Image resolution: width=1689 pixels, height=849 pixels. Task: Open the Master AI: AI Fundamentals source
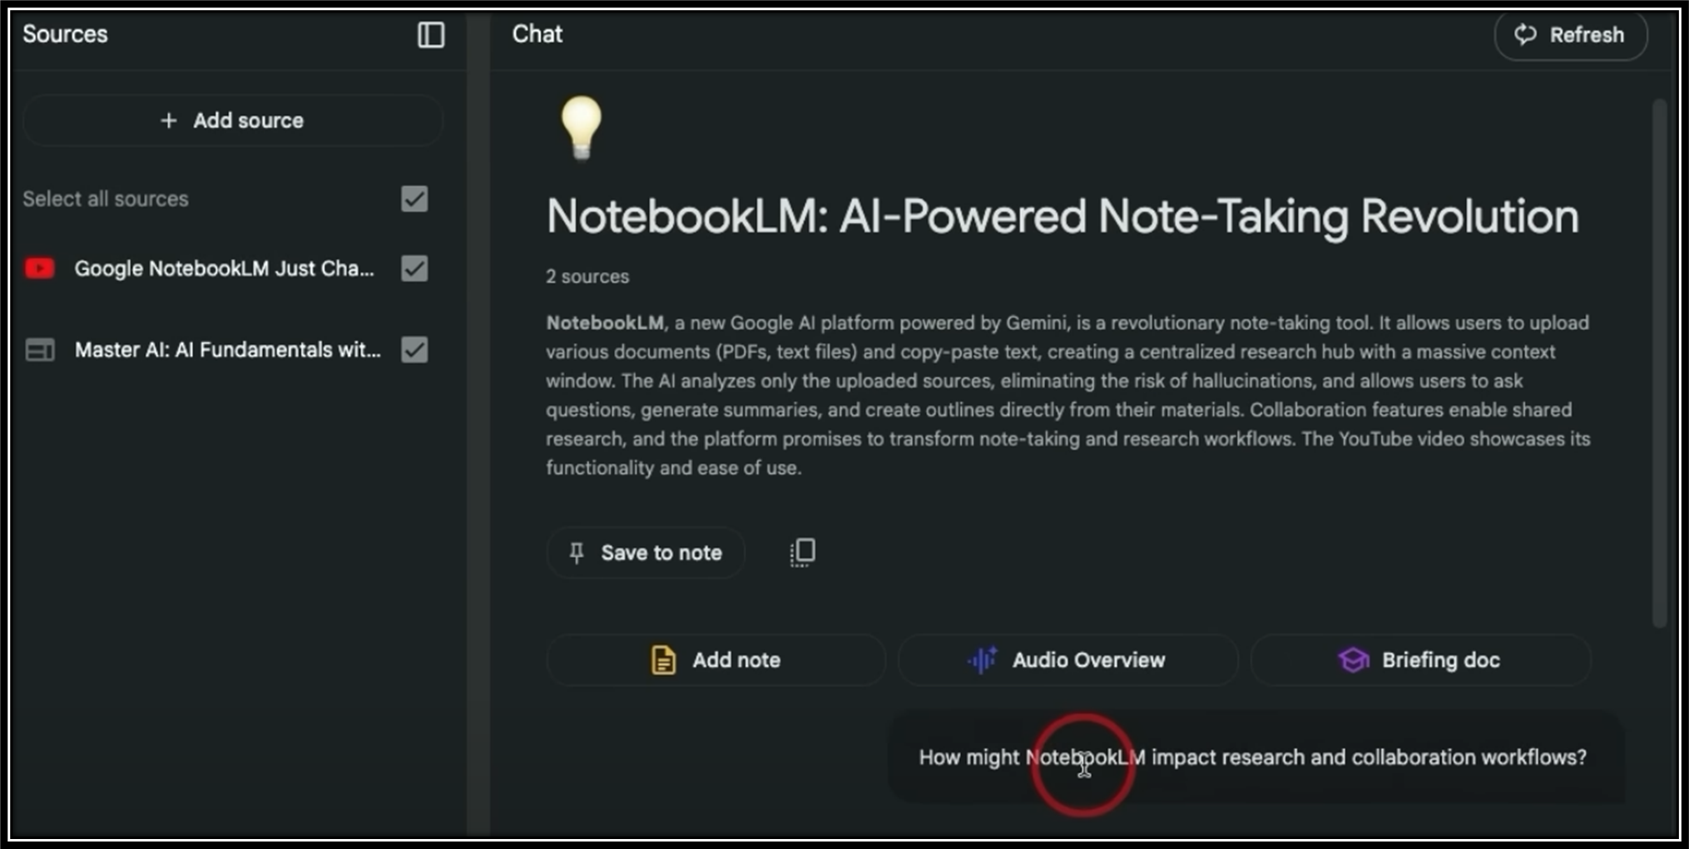tap(228, 350)
